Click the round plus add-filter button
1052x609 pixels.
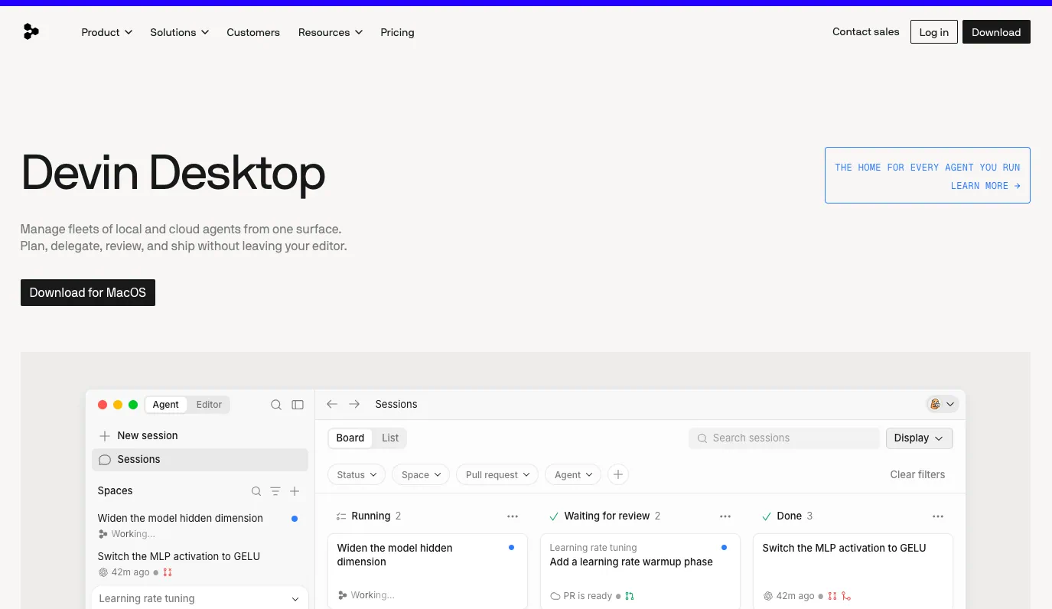(618, 475)
